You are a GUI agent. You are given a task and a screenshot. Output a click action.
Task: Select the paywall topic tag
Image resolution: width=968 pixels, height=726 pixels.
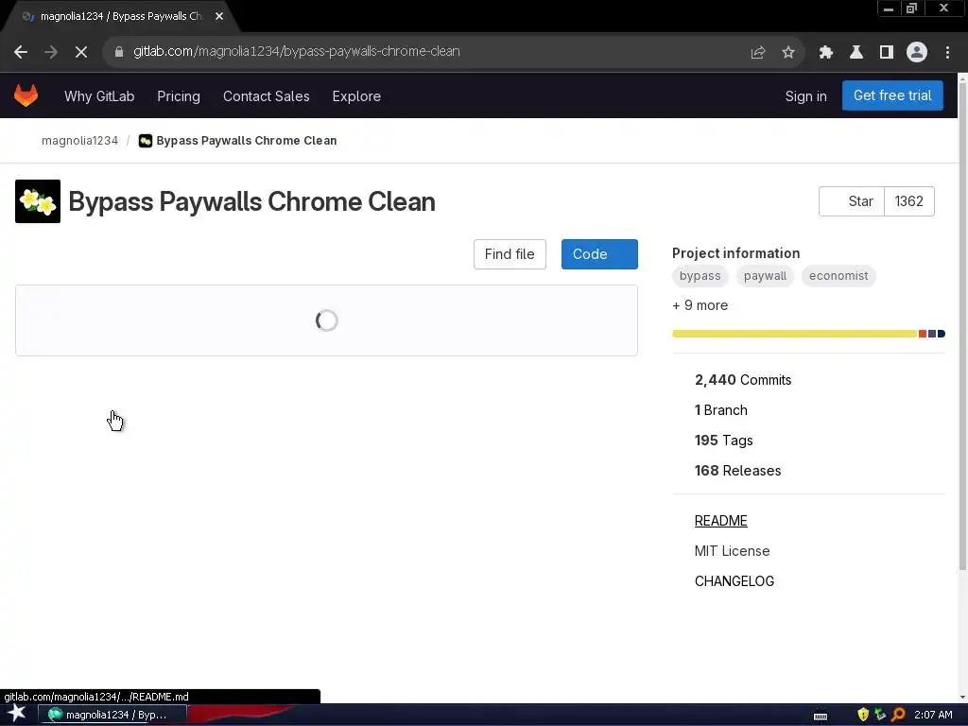pyautogui.click(x=765, y=276)
